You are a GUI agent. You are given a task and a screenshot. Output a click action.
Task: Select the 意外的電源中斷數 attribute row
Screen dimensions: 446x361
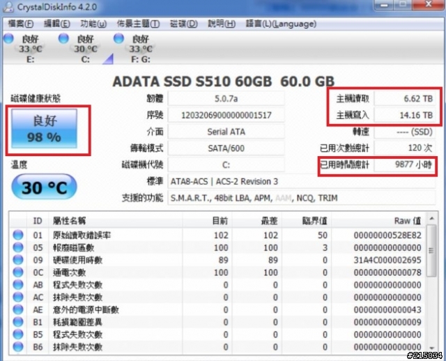coord(217,310)
